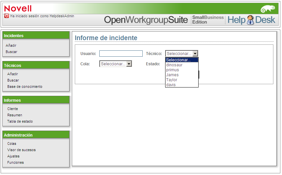The width and height of the screenshot is (282, 175).
Task: Click the 'Ha iniciado sesión como HelpdeskAdmin' text
Action: point(42,16)
